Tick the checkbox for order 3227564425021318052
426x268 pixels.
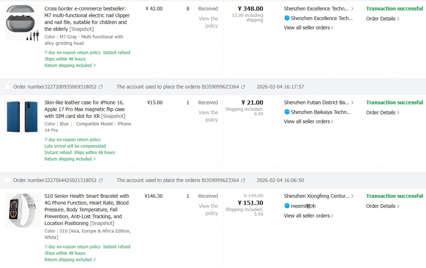pos(7,180)
